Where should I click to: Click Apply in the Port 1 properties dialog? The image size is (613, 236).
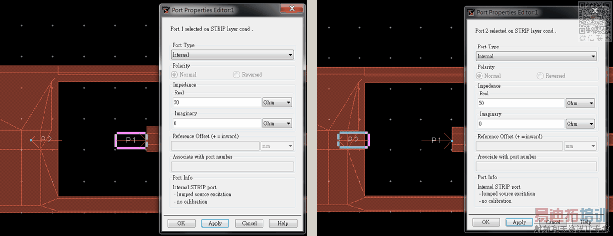click(x=215, y=223)
